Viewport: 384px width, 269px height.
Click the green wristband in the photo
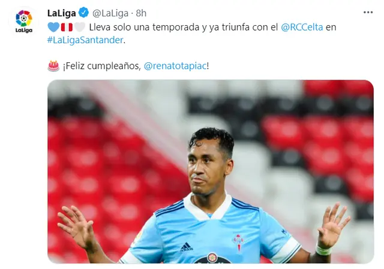point(323,250)
